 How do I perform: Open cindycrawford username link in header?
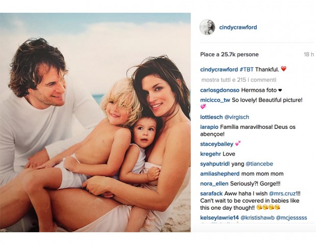coord(238,27)
